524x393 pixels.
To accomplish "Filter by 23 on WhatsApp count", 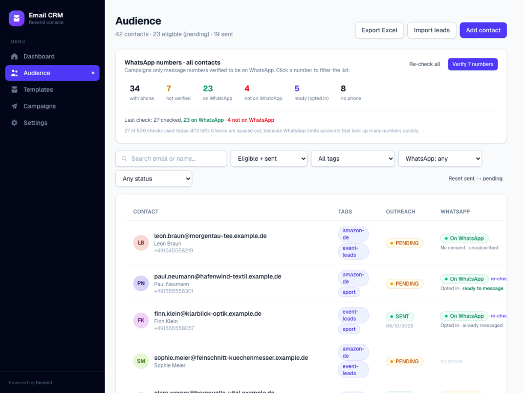I will coord(217,93).
